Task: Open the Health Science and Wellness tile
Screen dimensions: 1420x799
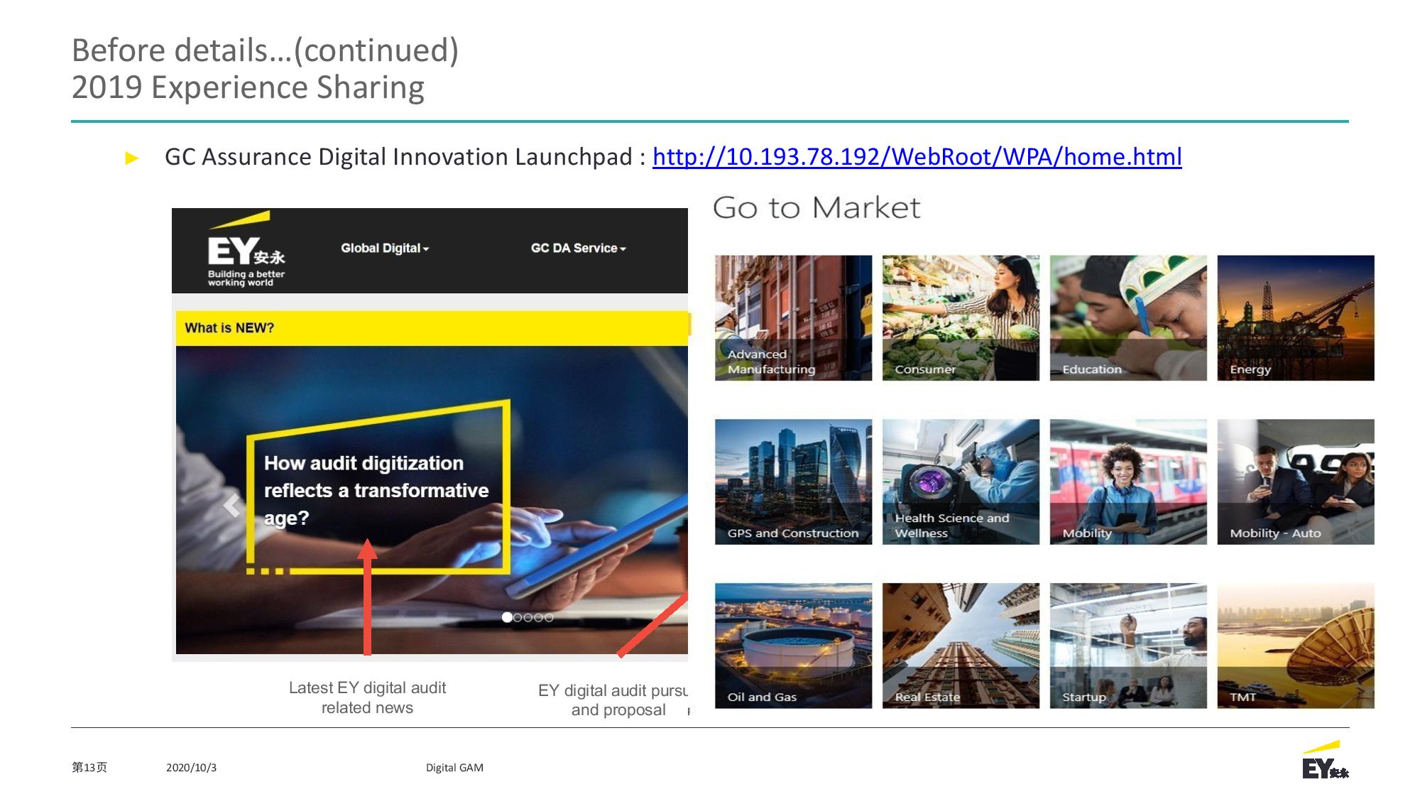Action: tap(961, 482)
